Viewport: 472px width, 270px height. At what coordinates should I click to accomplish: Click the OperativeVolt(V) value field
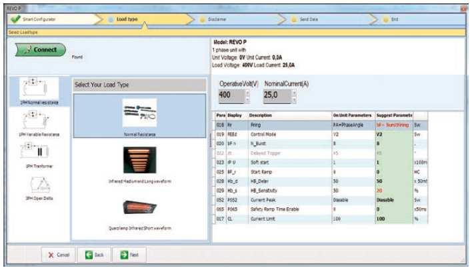pos(231,96)
